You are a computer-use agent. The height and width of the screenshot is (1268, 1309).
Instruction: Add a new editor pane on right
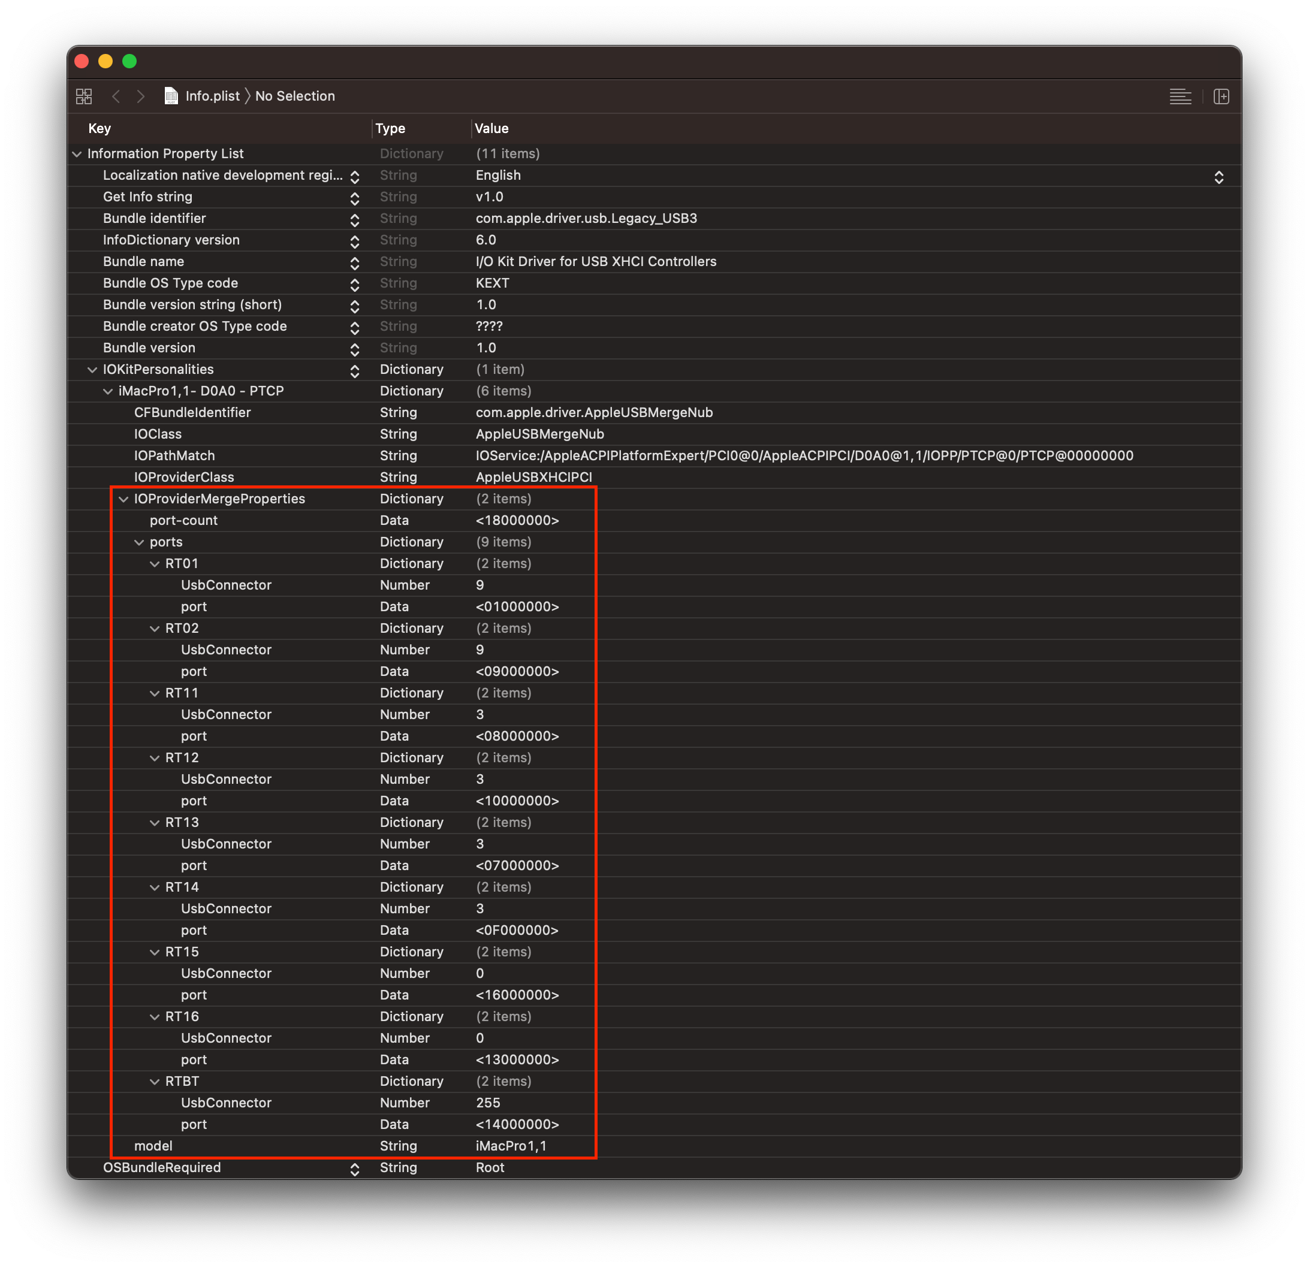pyautogui.click(x=1221, y=96)
